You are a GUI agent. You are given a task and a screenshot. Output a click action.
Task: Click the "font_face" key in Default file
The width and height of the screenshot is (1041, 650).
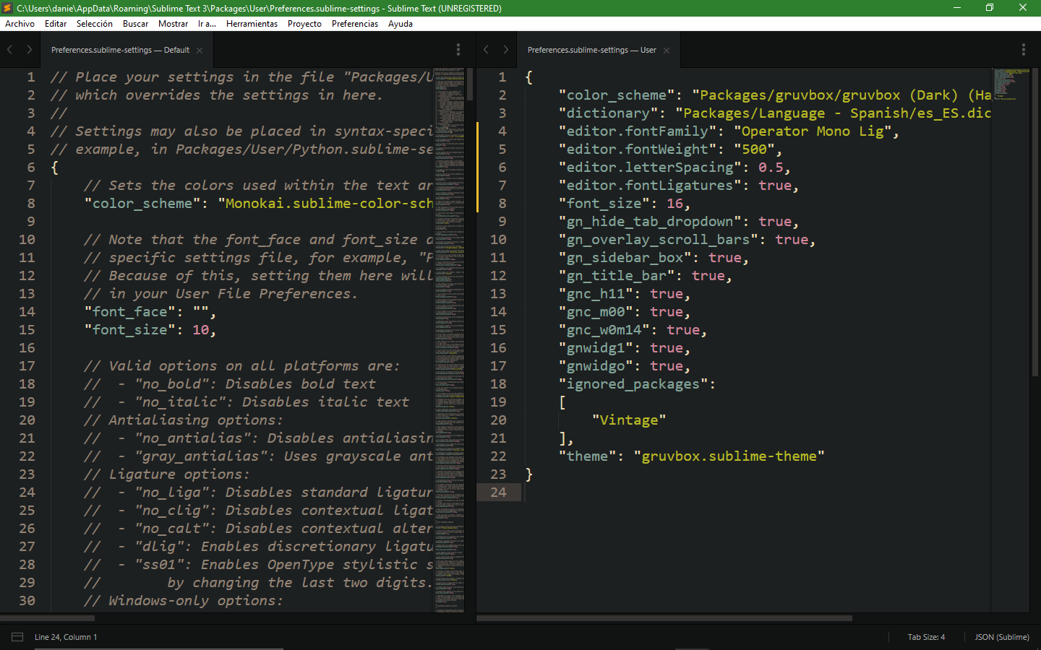129,312
